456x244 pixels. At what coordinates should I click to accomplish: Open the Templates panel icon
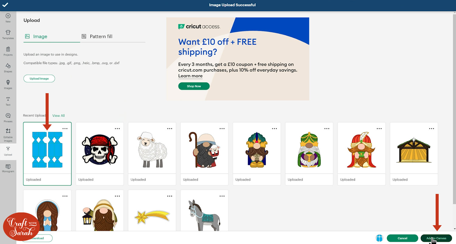(x=8, y=32)
